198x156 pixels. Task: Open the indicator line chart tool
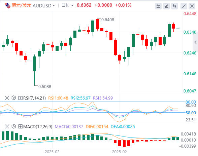pos(158,6)
